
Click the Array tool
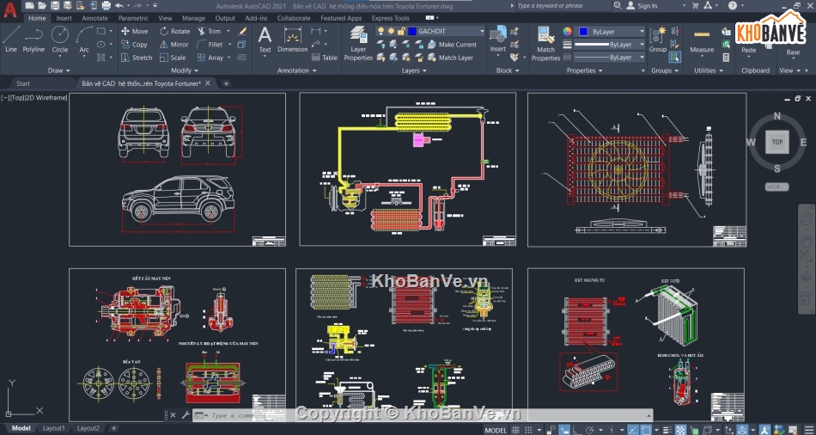point(210,58)
